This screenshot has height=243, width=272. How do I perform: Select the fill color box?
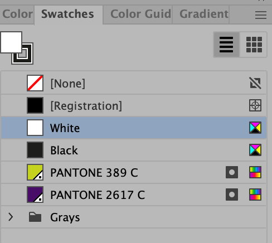tap(11, 42)
